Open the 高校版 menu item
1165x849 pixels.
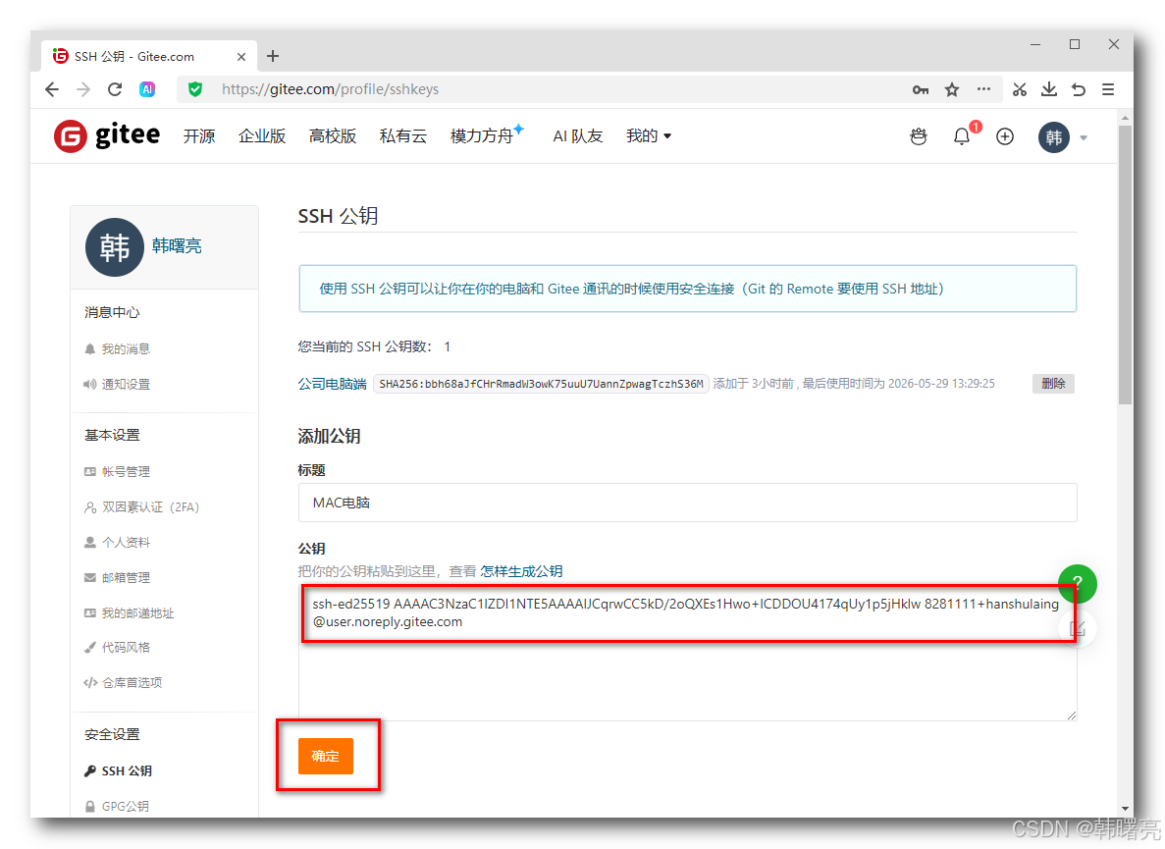point(332,135)
